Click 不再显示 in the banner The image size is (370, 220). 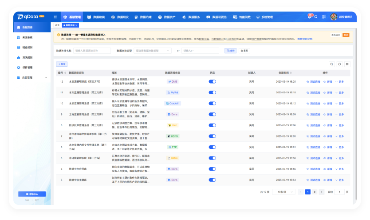(x=335, y=35)
